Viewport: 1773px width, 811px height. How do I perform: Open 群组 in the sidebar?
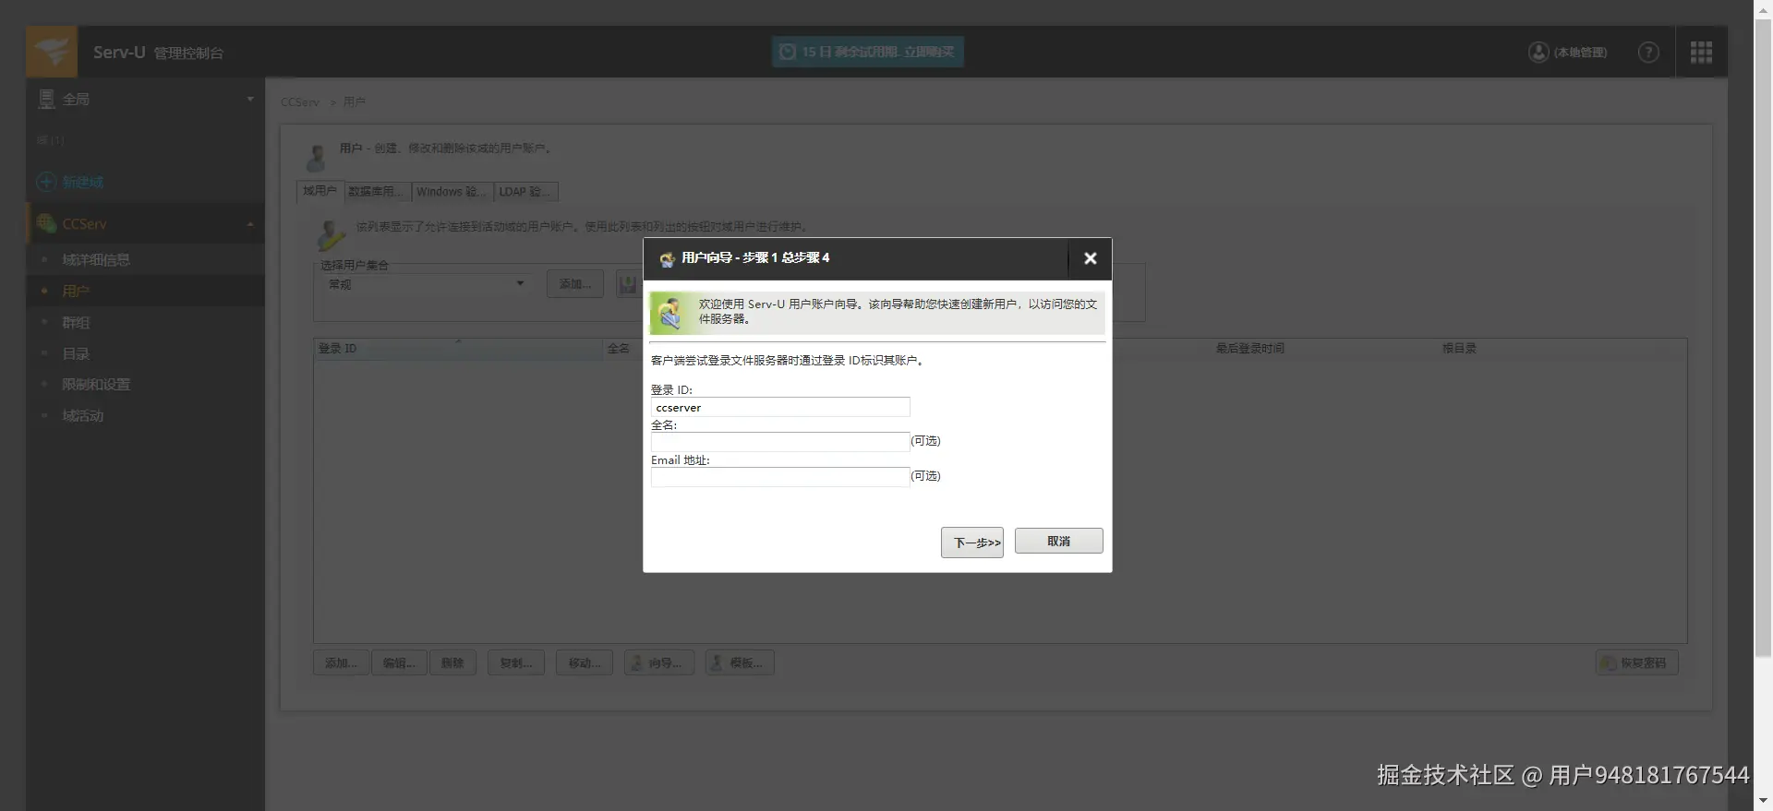click(x=76, y=323)
